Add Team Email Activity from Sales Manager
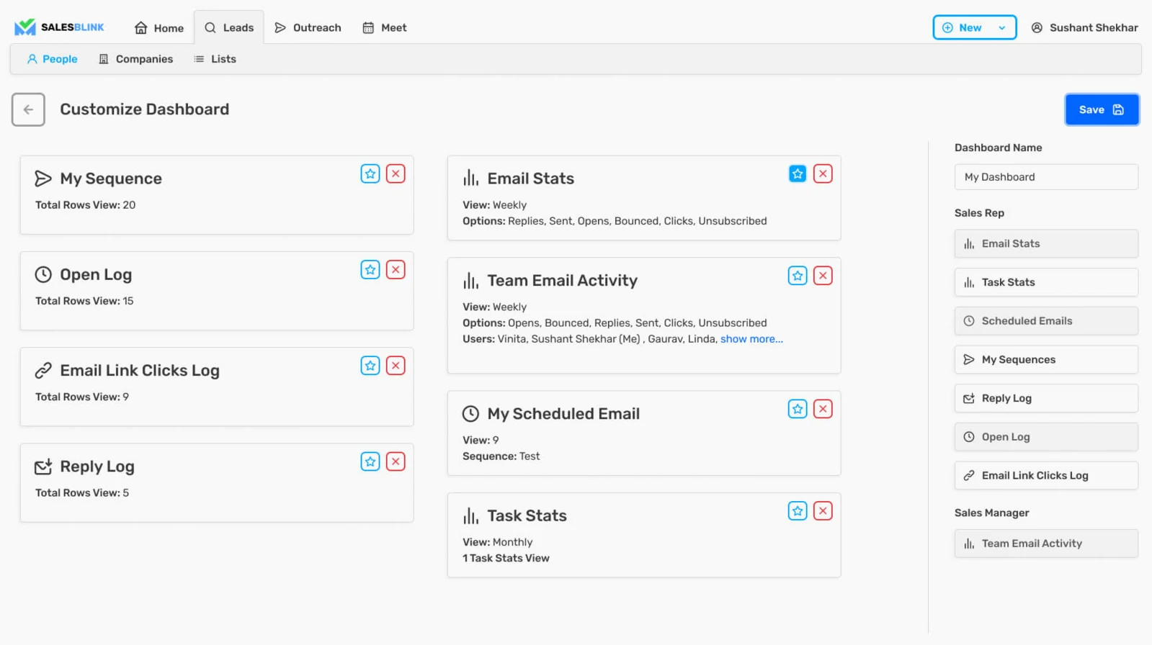Image resolution: width=1152 pixels, height=645 pixels. click(1046, 543)
